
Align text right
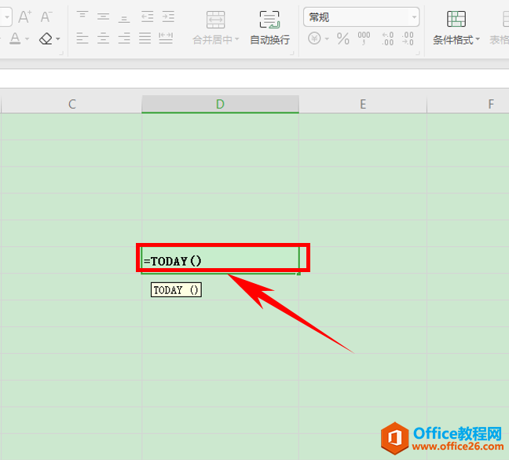[124, 39]
